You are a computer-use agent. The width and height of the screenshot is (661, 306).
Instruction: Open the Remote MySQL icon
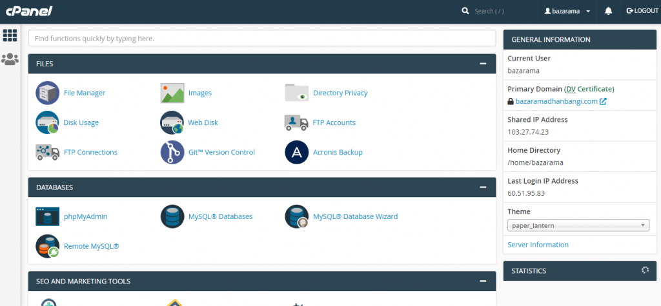(x=48, y=246)
